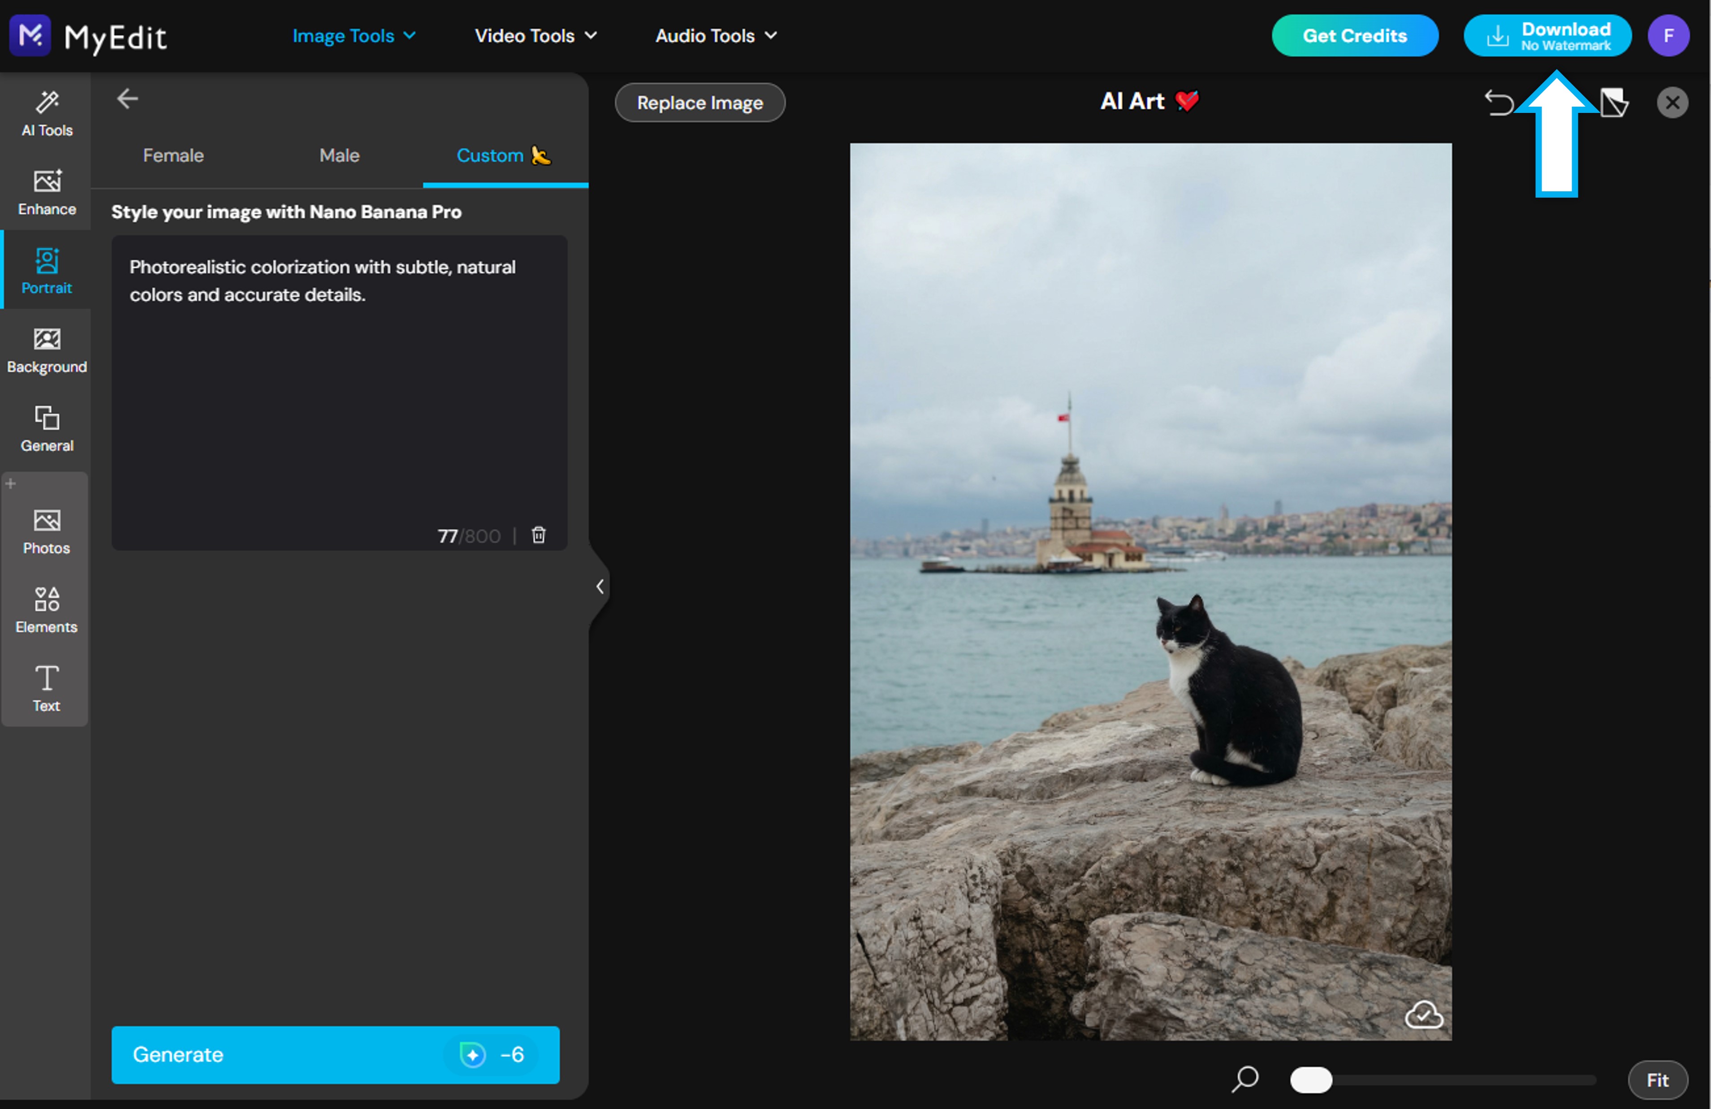Download image without watermark

pyautogui.click(x=1547, y=35)
